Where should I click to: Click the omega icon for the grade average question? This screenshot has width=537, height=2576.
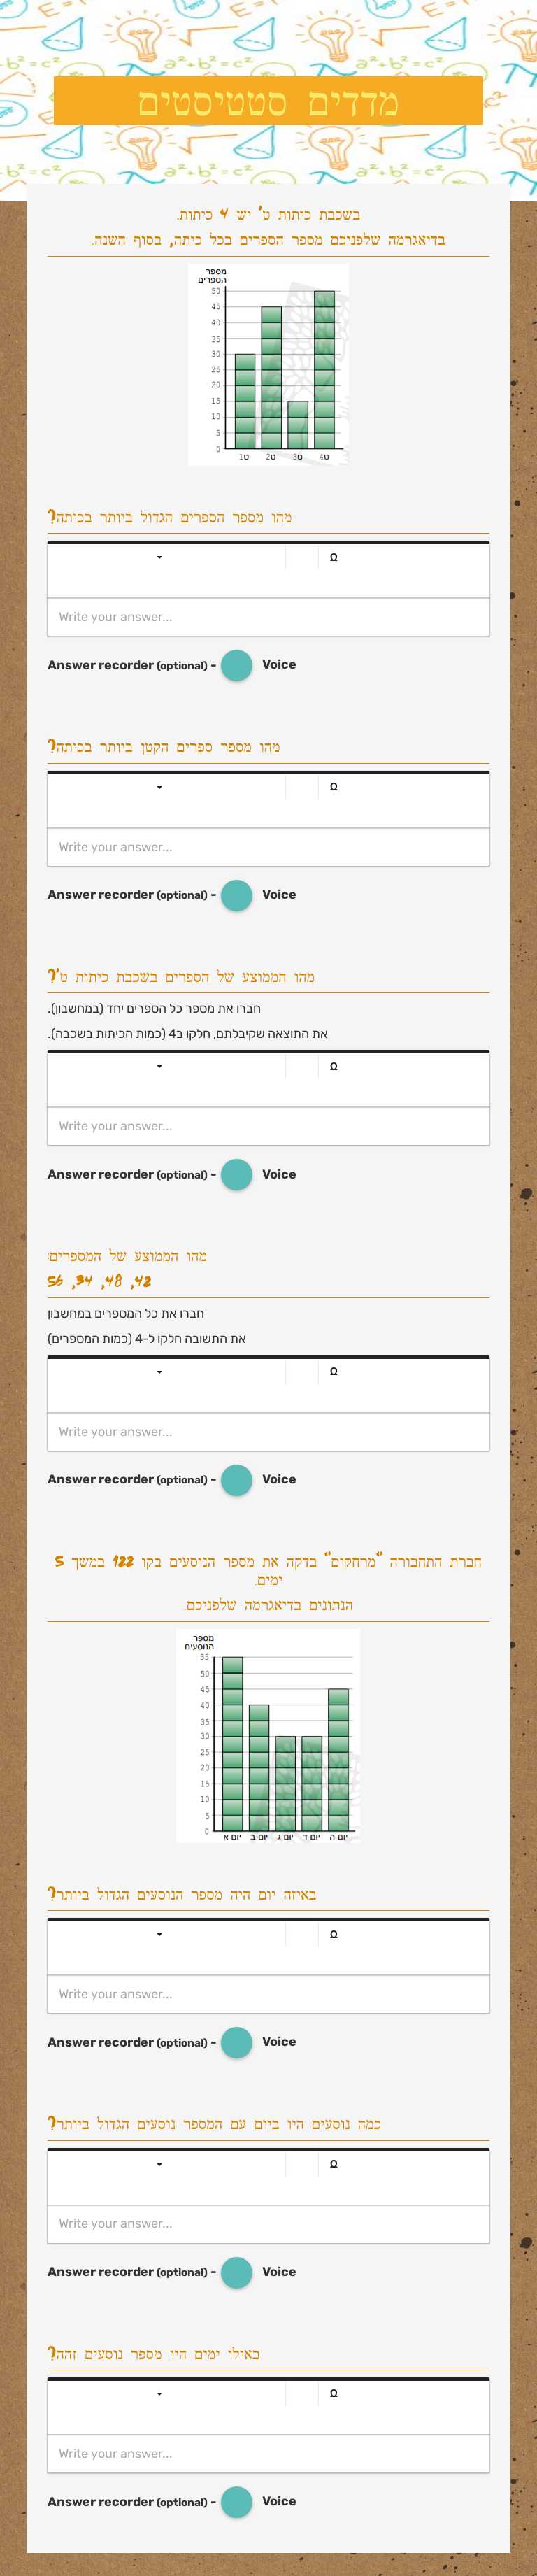click(x=333, y=1067)
